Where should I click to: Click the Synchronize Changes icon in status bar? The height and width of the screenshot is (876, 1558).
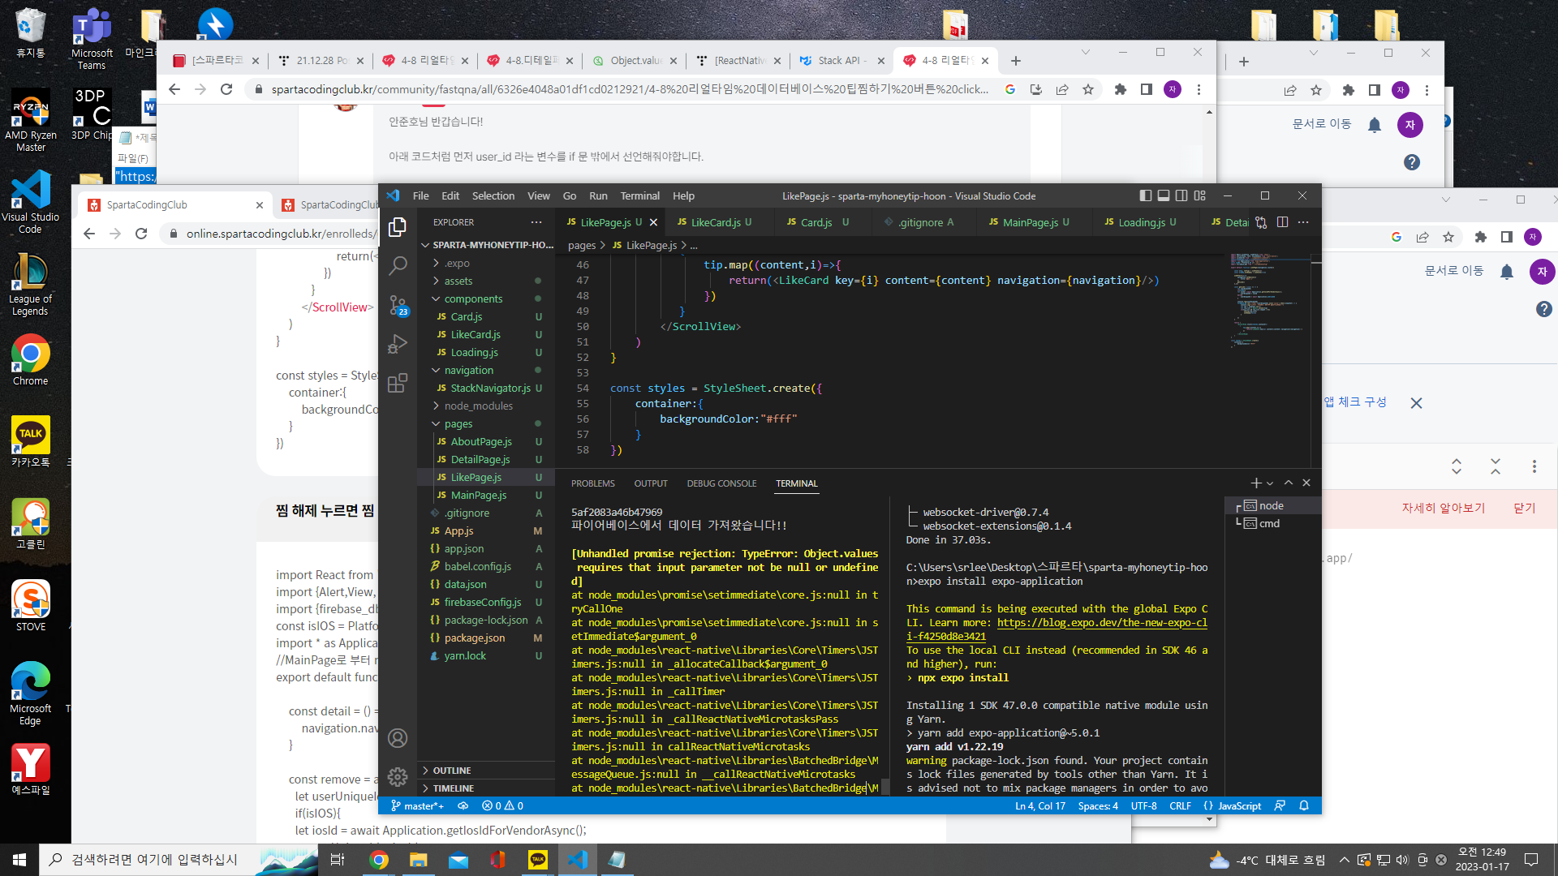(463, 805)
